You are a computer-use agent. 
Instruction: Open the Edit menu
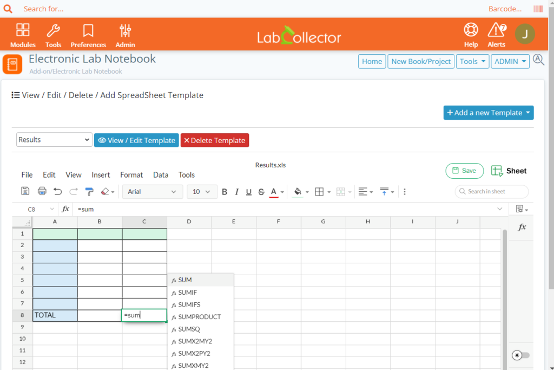point(49,175)
